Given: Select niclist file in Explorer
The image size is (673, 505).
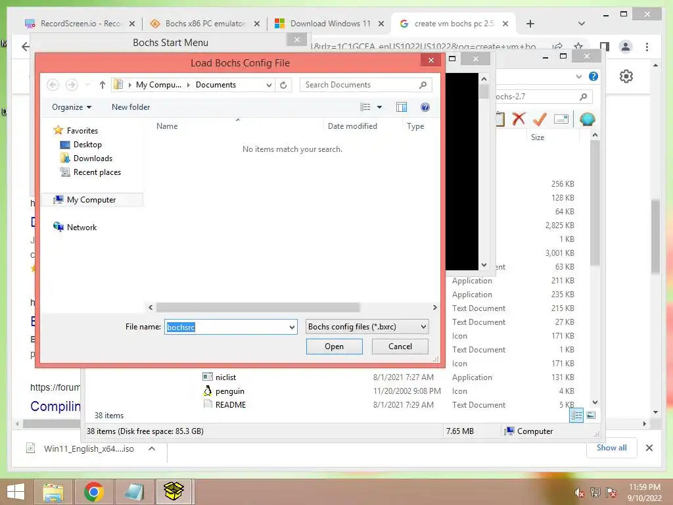Looking at the screenshot, I should 225,377.
